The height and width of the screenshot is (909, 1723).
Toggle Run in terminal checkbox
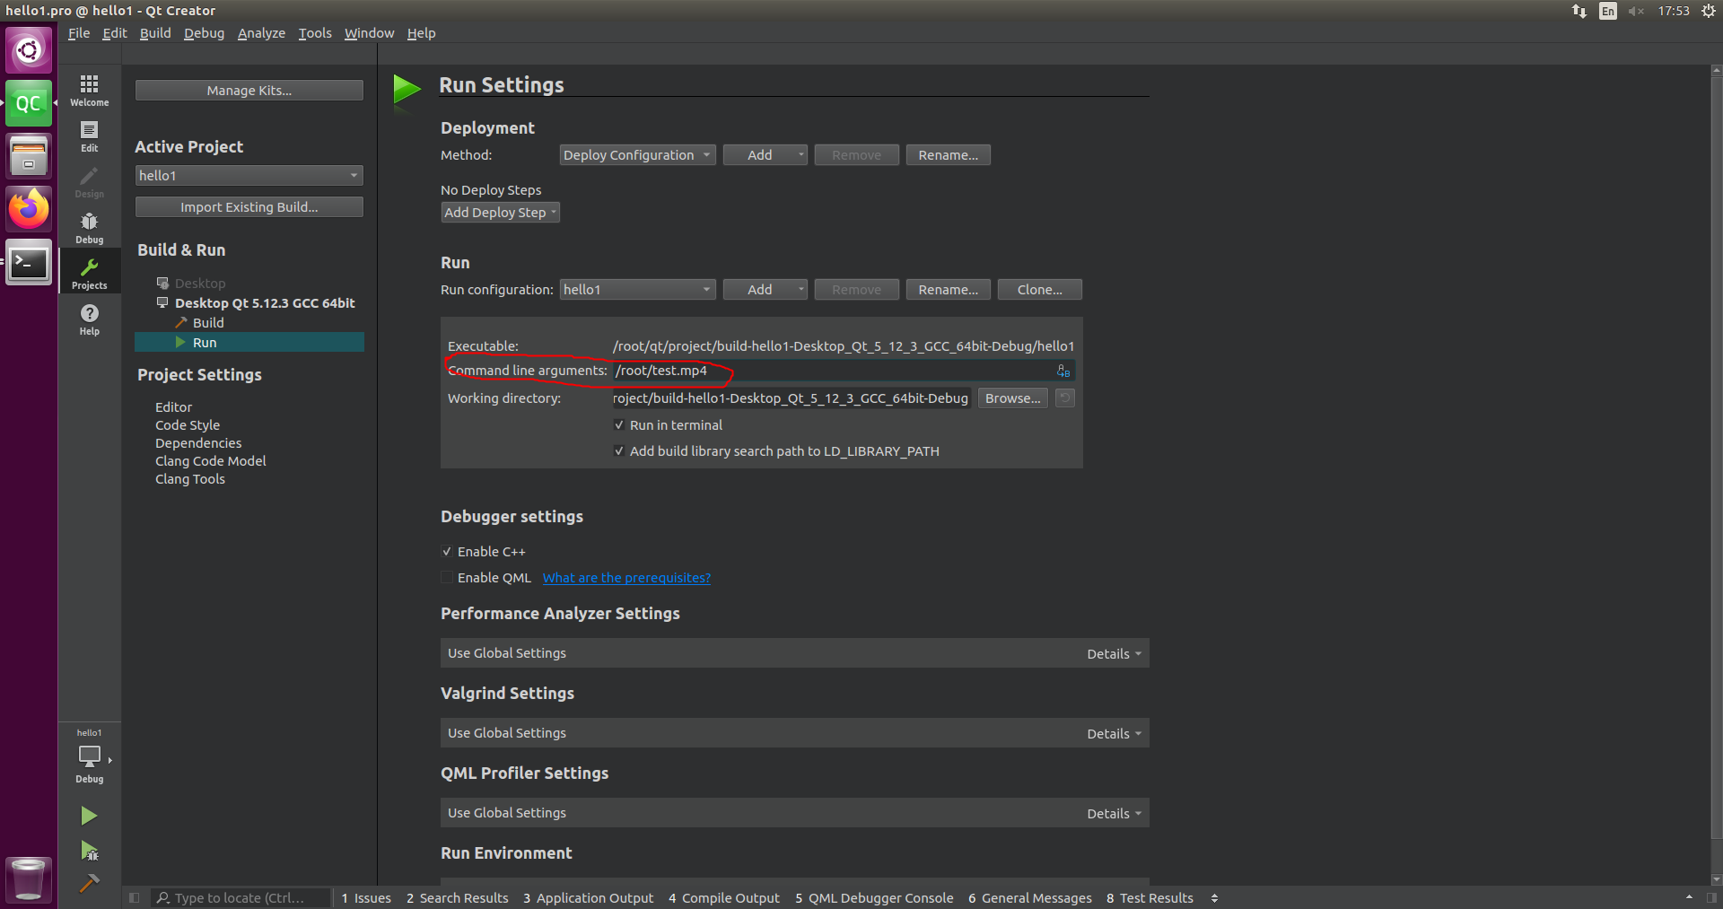pyautogui.click(x=618, y=425)
